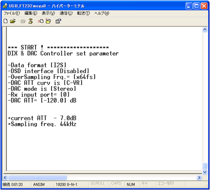210x190 pixels.
Task: Open the 編集(E) menu
Action: tap(31, 13)
